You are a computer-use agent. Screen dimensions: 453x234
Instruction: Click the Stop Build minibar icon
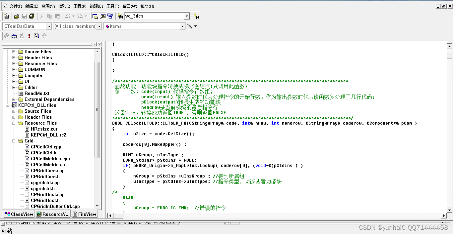coord(22,36)
